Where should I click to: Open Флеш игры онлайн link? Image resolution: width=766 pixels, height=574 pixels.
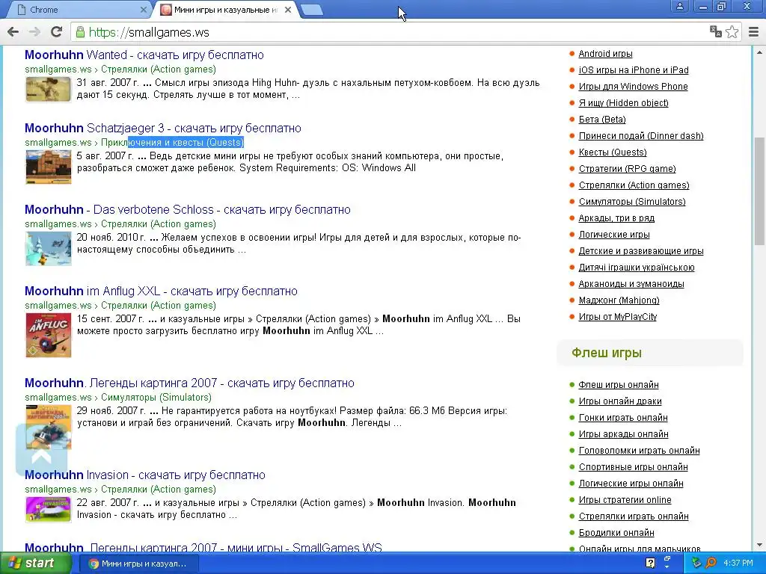coord(619,385)
